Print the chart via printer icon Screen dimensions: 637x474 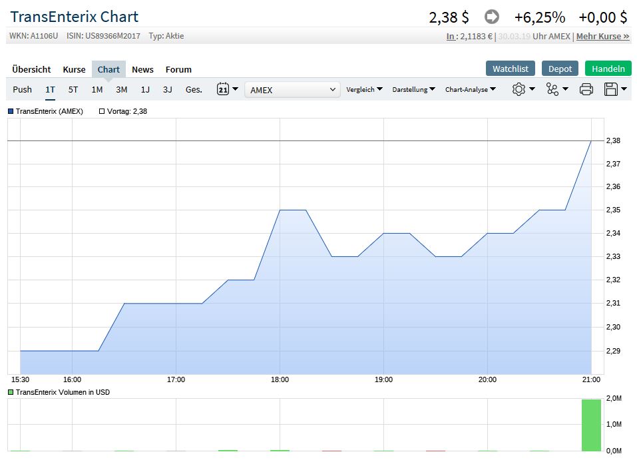(586, 89)
